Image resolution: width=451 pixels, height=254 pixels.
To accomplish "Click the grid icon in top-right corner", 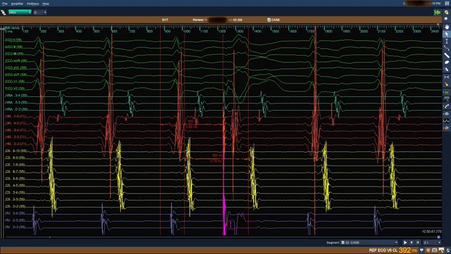I will 447,3.
